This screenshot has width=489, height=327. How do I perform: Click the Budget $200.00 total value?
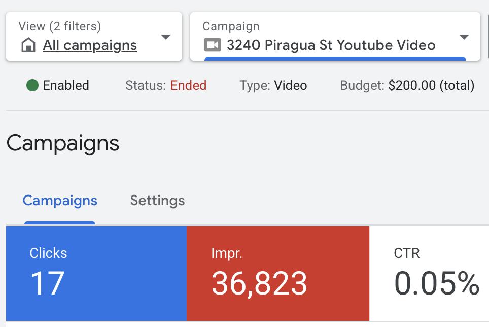(x=431, y=85)
